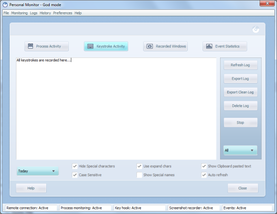This screenshot has width=277, height=214.
Task: Expand the Today date dropdown
Action: [x=37, y=171]
